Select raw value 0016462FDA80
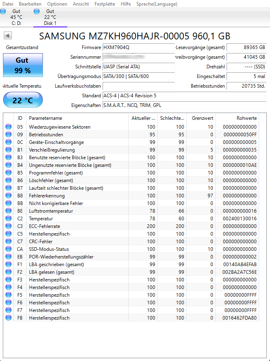Image resolution: width=270 pixels, height=361 pixels. click(x=239, y=318)
